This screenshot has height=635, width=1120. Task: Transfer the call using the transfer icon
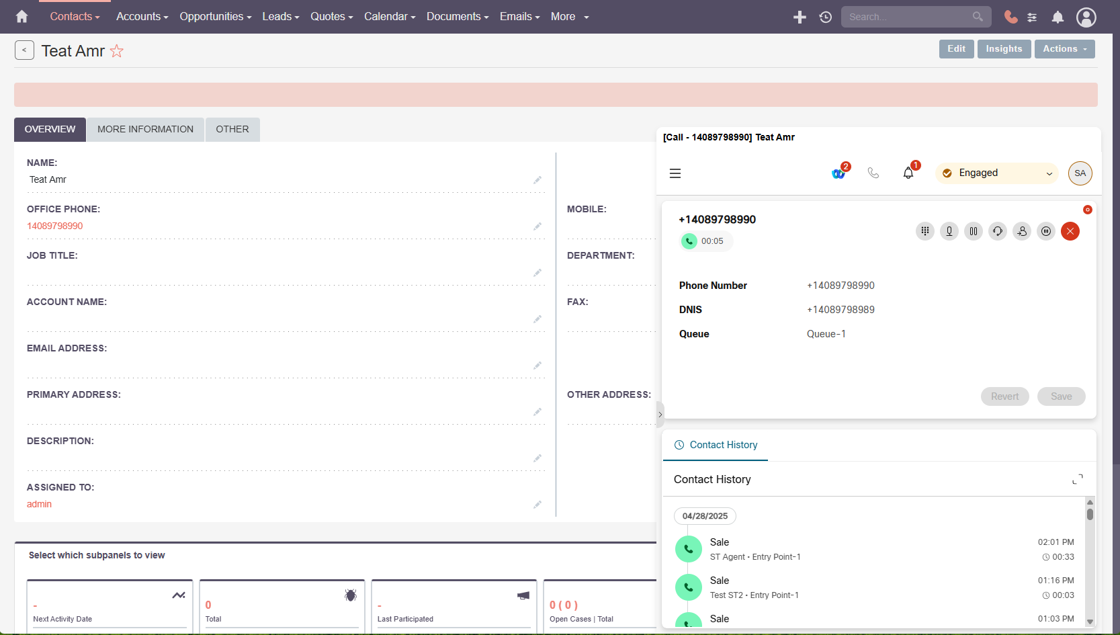click(x=1022, y=231)
